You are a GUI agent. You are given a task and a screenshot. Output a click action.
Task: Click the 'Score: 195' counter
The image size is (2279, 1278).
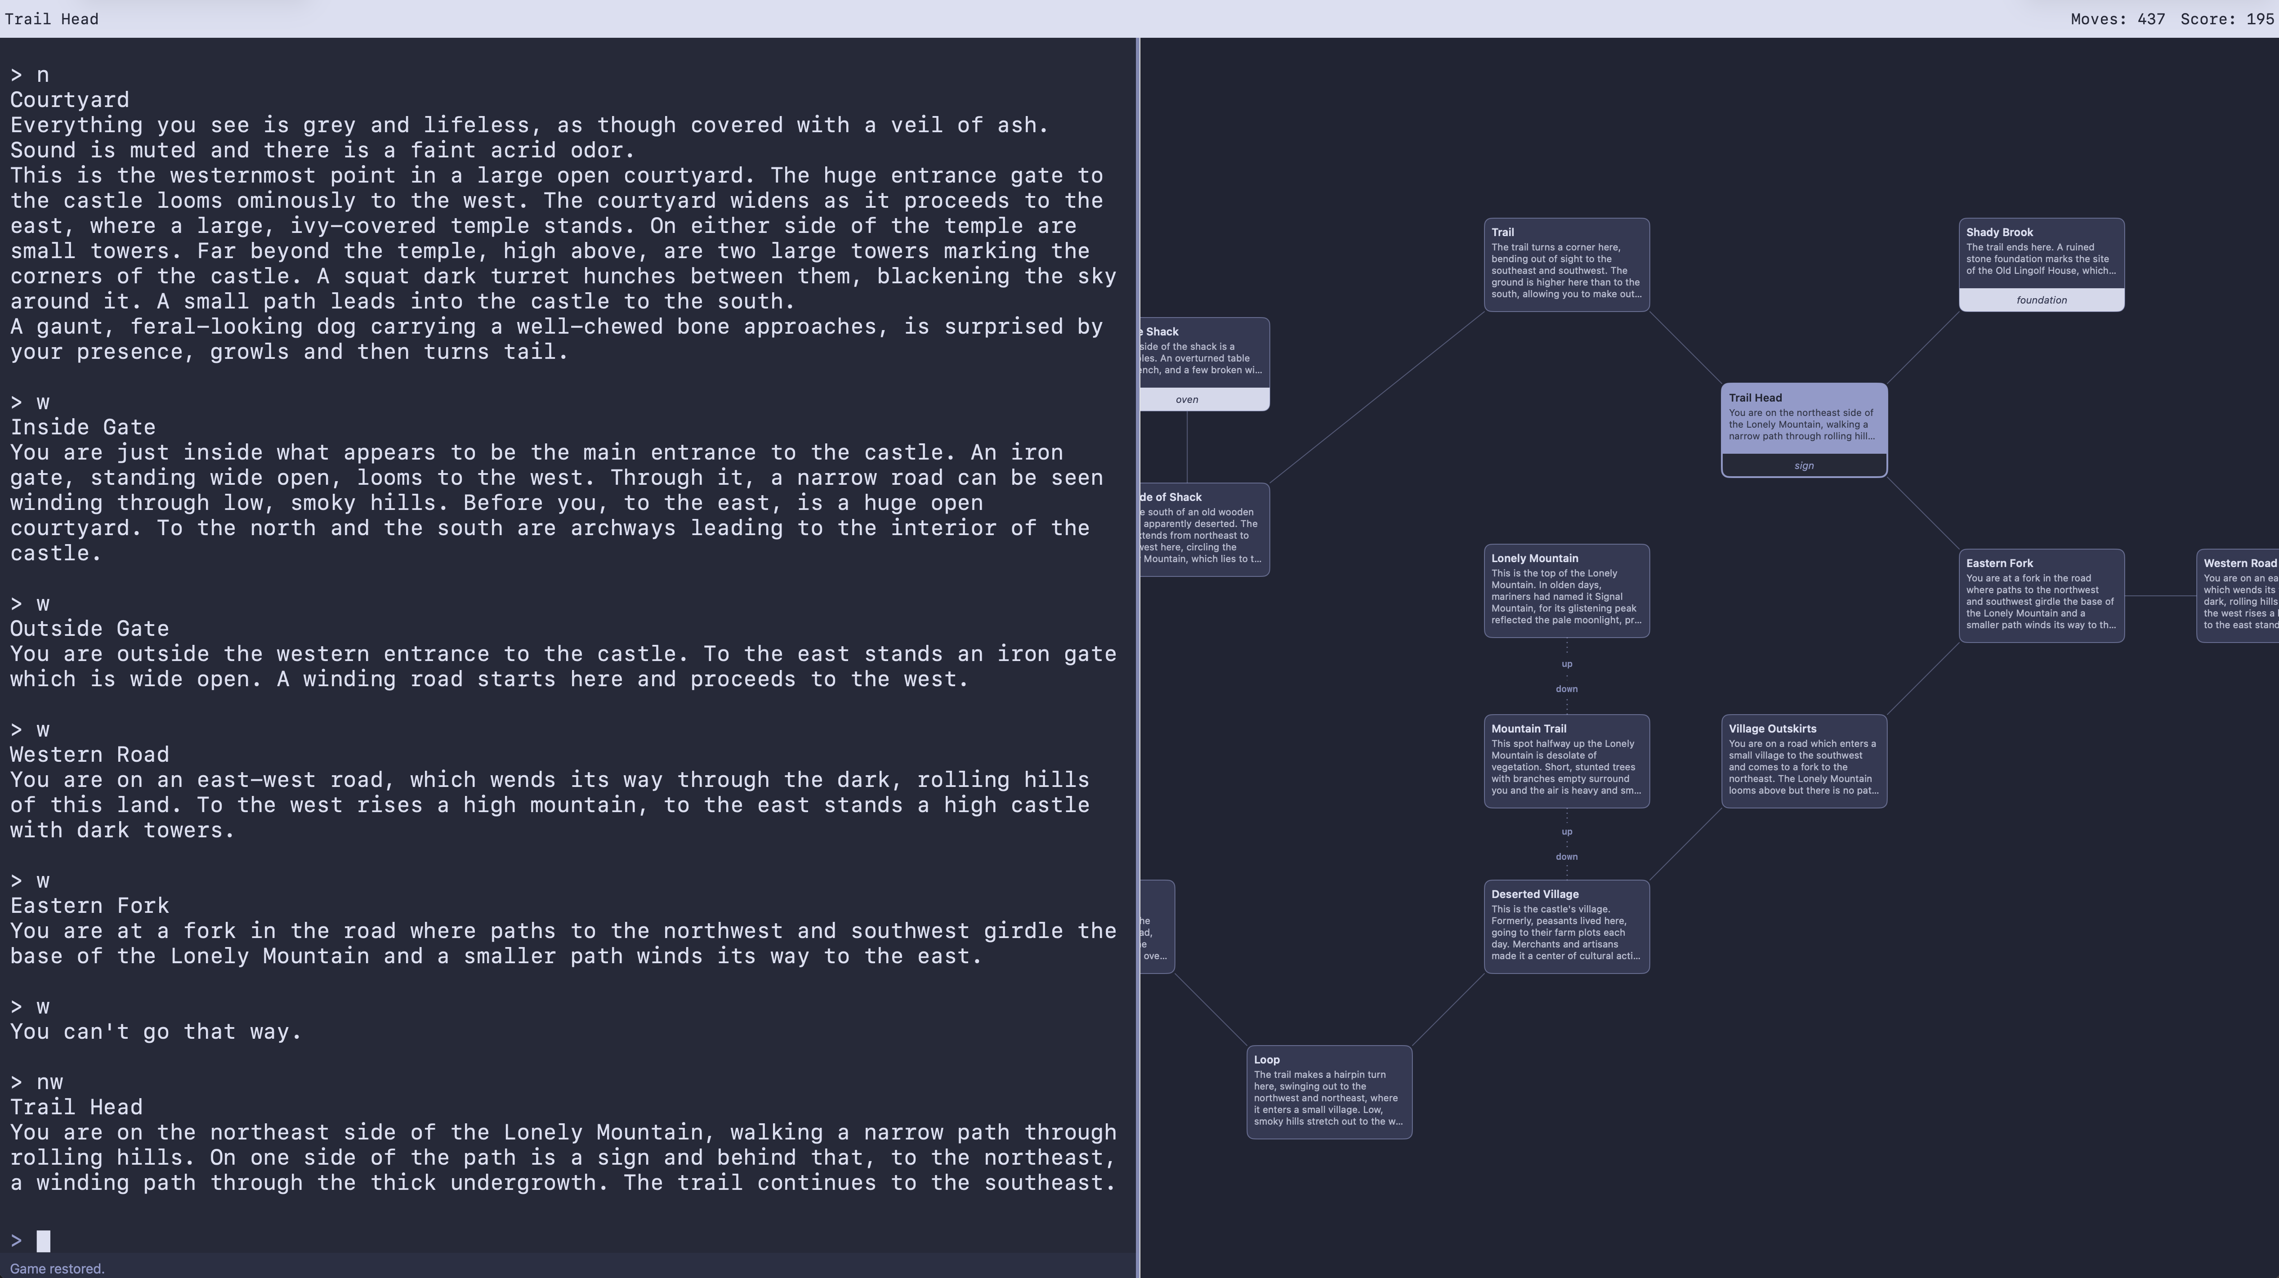2227,18
